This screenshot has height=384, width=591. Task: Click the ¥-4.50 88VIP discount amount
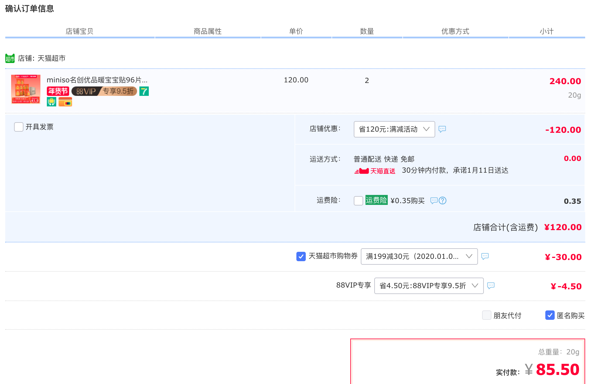(566, 286)
